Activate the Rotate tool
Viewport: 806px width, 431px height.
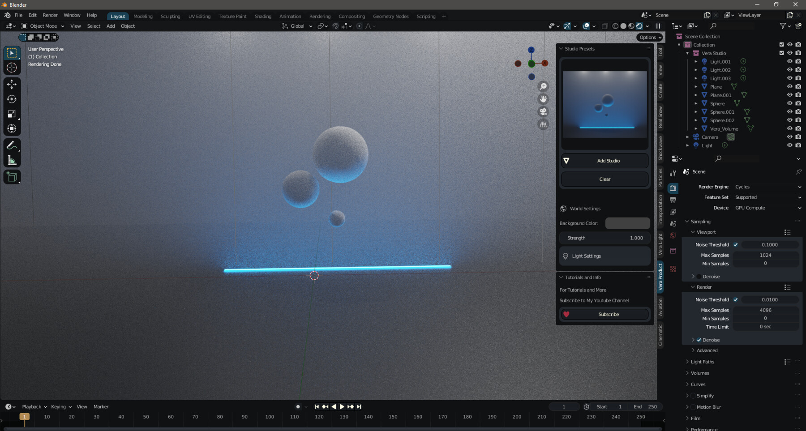point(12,99)
